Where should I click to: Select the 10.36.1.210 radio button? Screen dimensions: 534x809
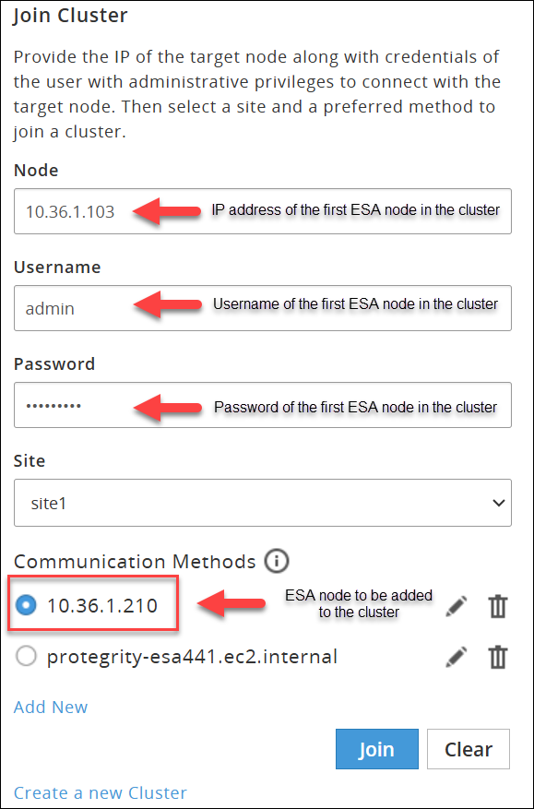26,605
